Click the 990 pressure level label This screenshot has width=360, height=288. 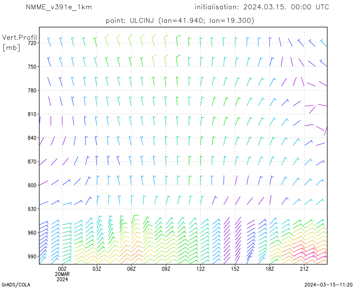(32, 257)
